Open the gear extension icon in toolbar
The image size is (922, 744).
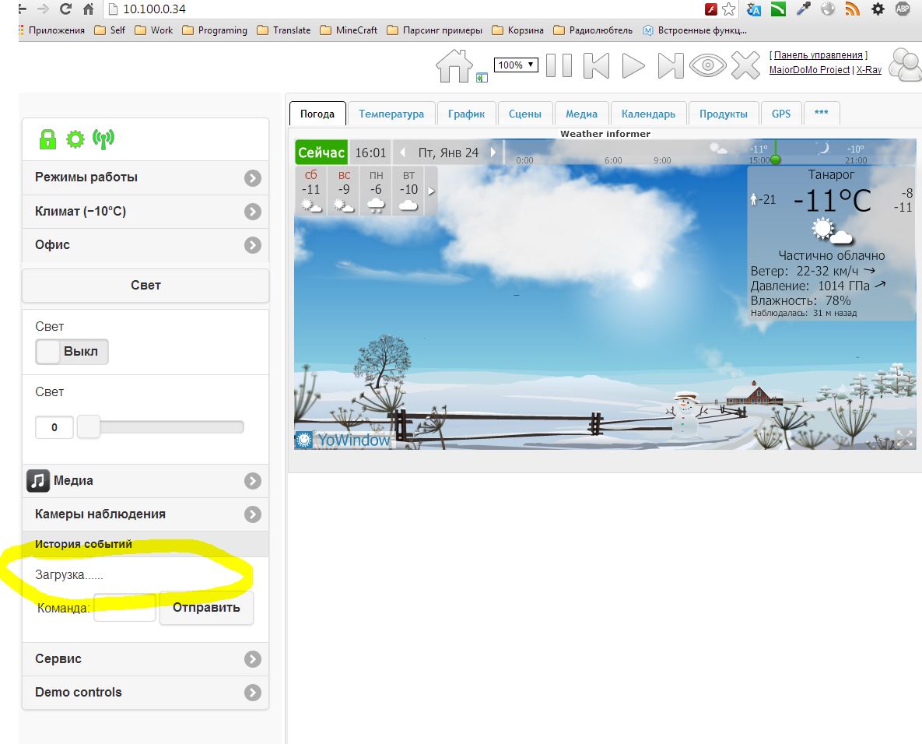click(878, 9)
